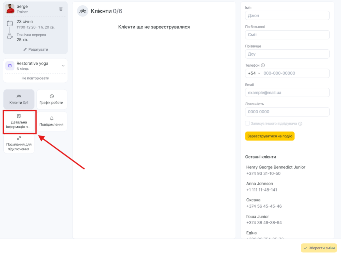Viewport: 341px width, 255px height.
Task: Click the clients group icon in header
Action: pyautogui.click(x=83, y=11)
